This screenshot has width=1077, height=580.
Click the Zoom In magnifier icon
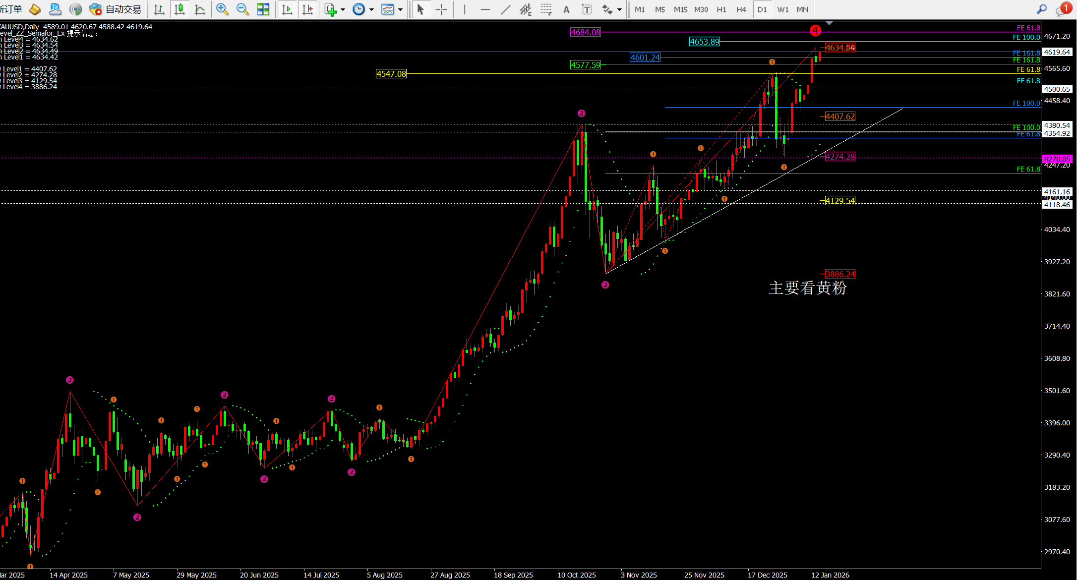click(x=222, y=9)
